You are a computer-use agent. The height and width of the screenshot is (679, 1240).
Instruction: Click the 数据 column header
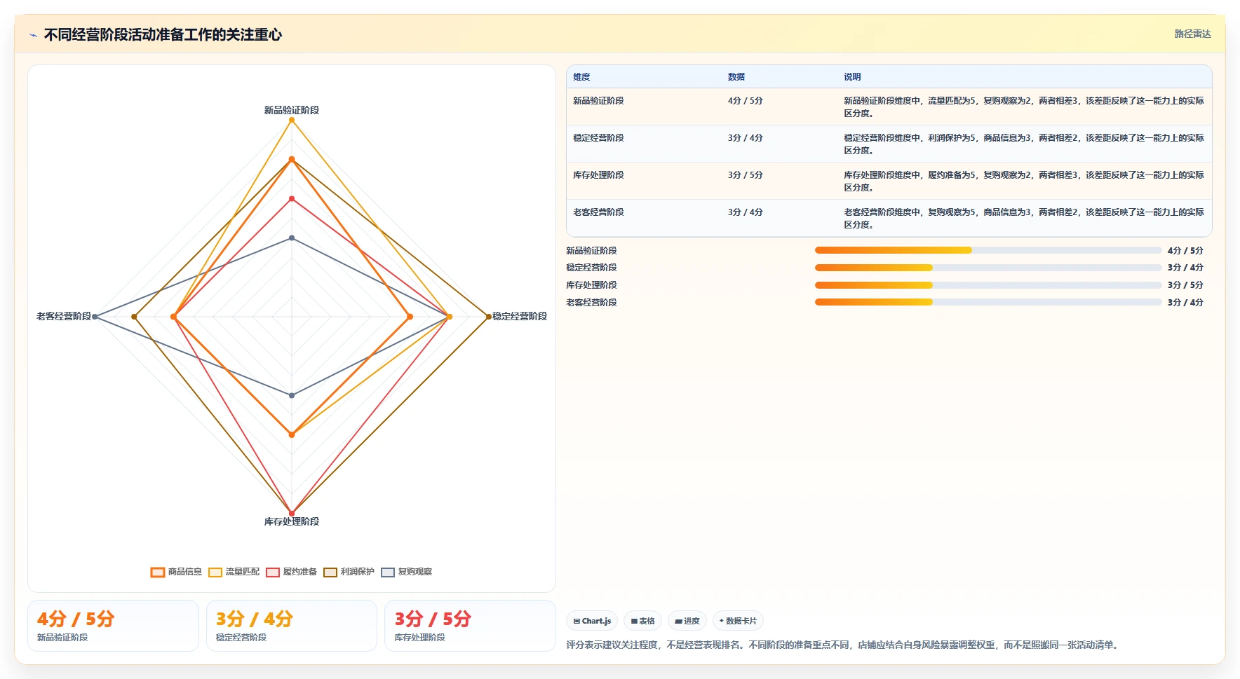(736, 77)
